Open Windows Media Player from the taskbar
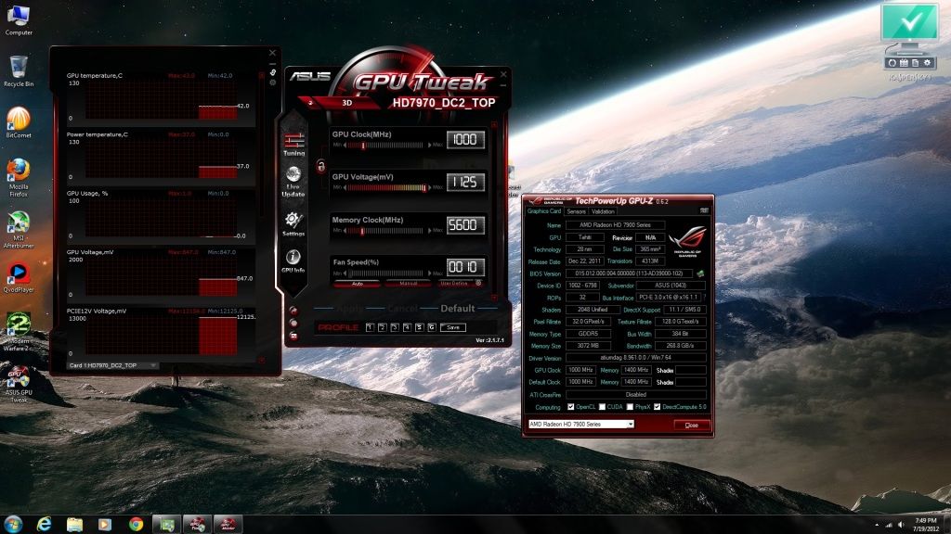This screenshot has height=534, width=951. (105, 525)
